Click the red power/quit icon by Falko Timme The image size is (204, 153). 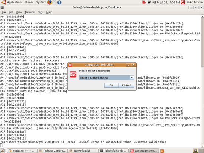[x=183, y=2]
